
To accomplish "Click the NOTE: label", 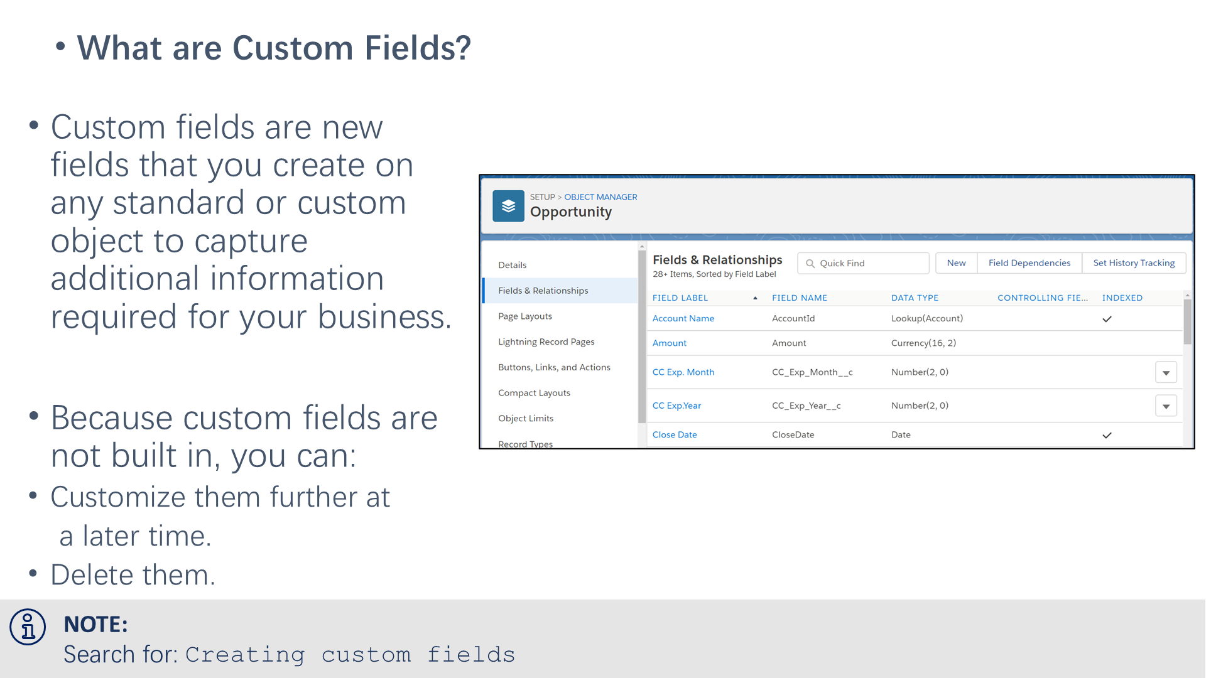I will point(95,624).
